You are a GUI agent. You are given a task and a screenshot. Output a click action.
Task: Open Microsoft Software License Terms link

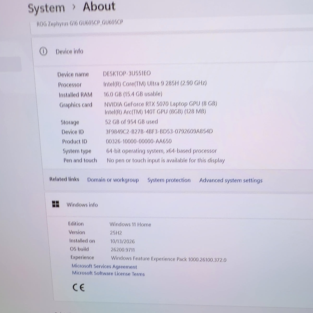[x=109, y=274]
